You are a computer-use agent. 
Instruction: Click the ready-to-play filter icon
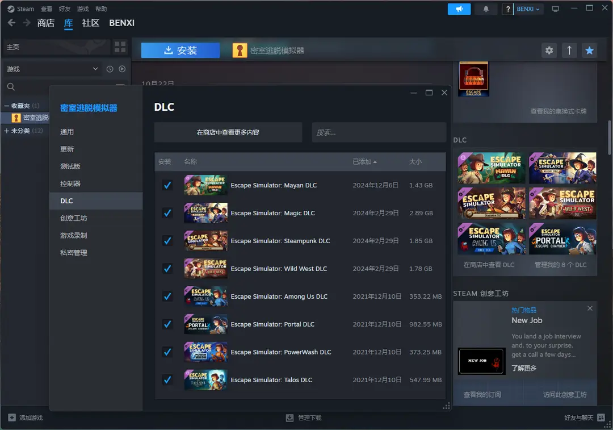(x=122, y=69)
